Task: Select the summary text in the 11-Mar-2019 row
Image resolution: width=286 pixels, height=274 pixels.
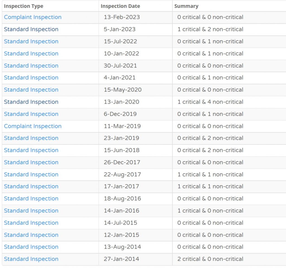Action: click(x=210, y=126)
